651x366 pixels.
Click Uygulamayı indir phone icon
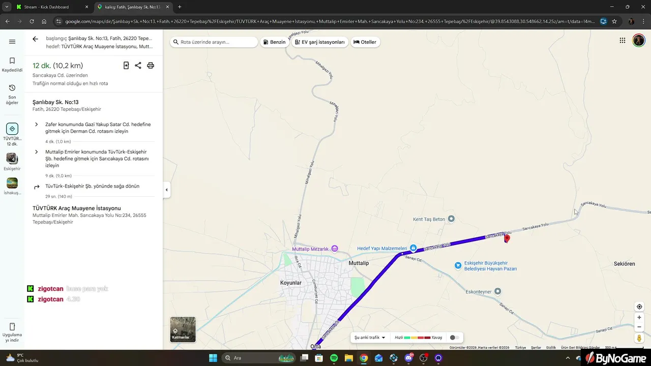pos(12,326)
